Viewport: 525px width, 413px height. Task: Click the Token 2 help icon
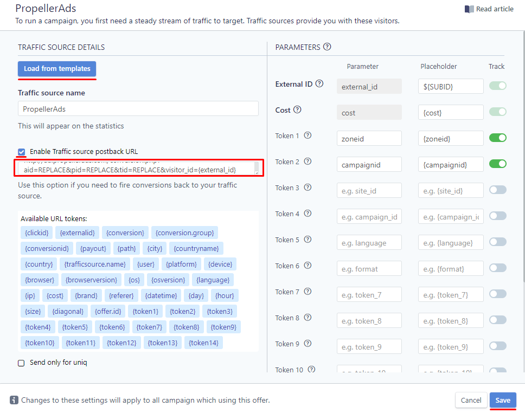[308, 162]
